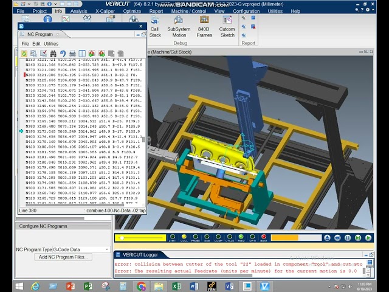The width and height of the screenshot is (389, 292).
Task: Click the Reset Model eject button
Action: point(327,238)
